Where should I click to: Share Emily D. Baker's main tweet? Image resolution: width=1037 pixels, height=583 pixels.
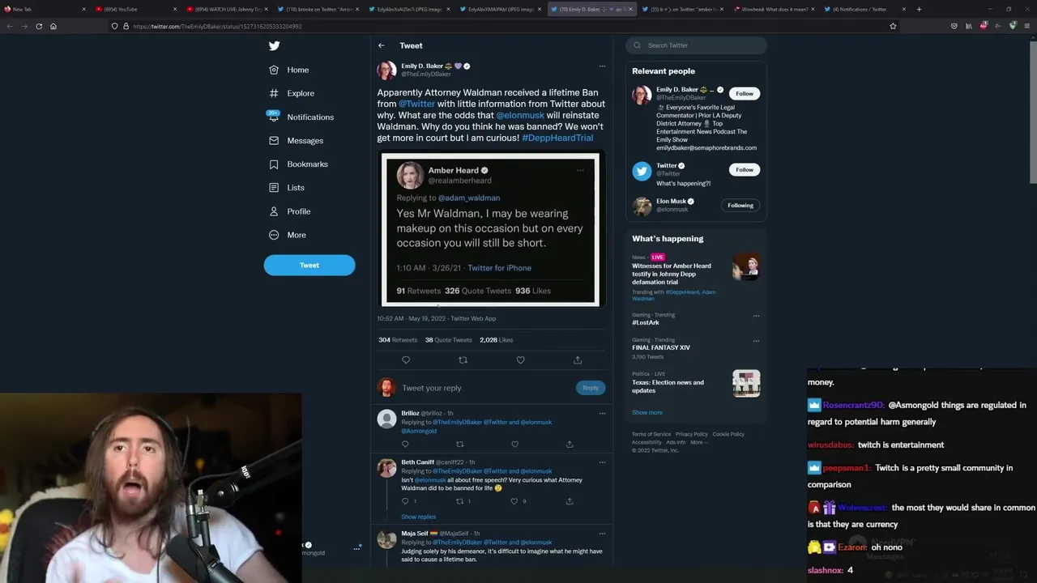click(x=578, y=360)
